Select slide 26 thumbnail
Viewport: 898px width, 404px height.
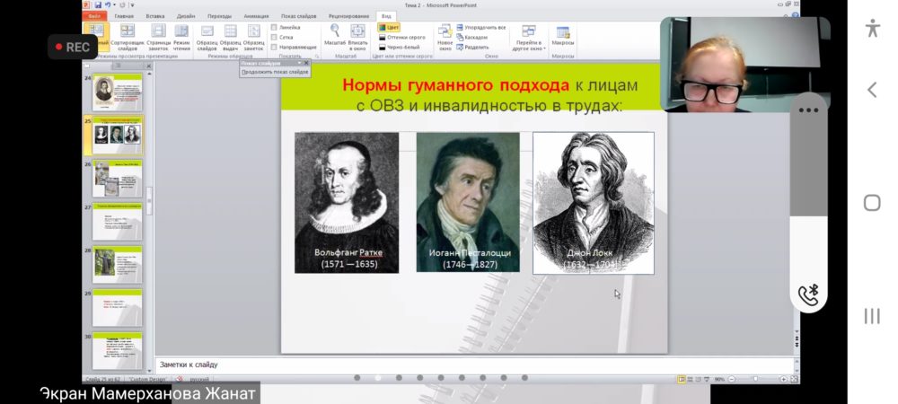[118, 179]
